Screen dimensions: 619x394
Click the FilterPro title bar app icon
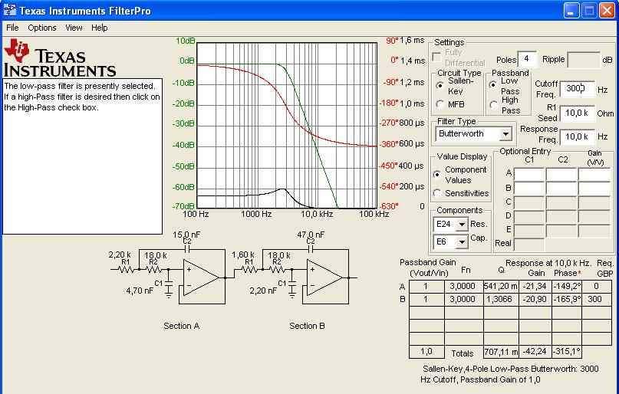coord(9,10)
